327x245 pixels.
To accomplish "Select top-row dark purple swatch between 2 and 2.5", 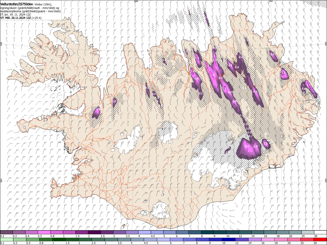I will tap(94, 232).
